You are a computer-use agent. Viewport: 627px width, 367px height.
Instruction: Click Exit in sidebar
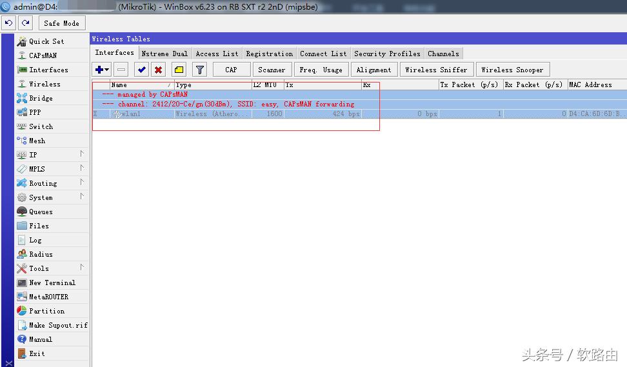[x=52, y=353]
